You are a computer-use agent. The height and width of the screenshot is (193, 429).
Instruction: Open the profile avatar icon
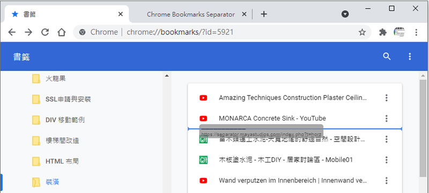[399, 32]
